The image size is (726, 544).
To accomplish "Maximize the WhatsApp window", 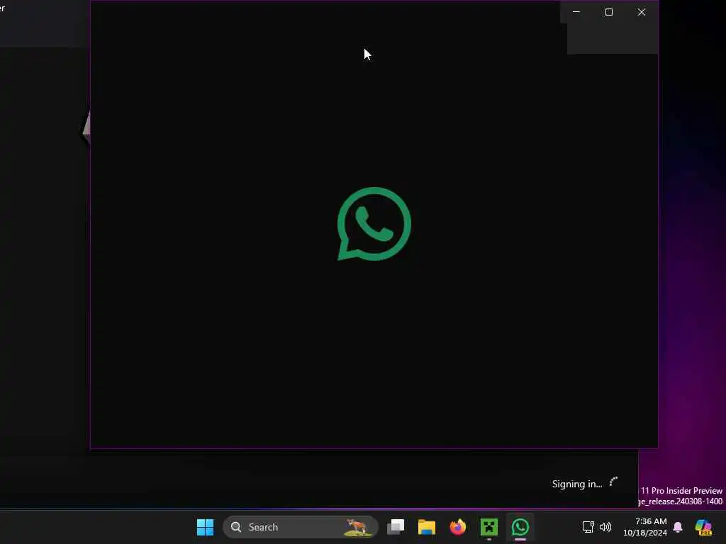I will coord(609,12).
